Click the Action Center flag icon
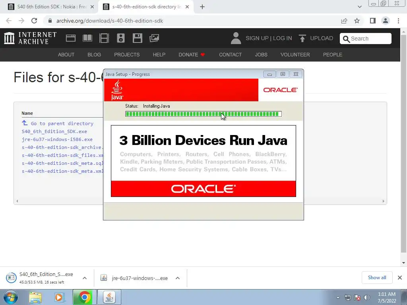 pyautogui.click(x=357, y=297)
